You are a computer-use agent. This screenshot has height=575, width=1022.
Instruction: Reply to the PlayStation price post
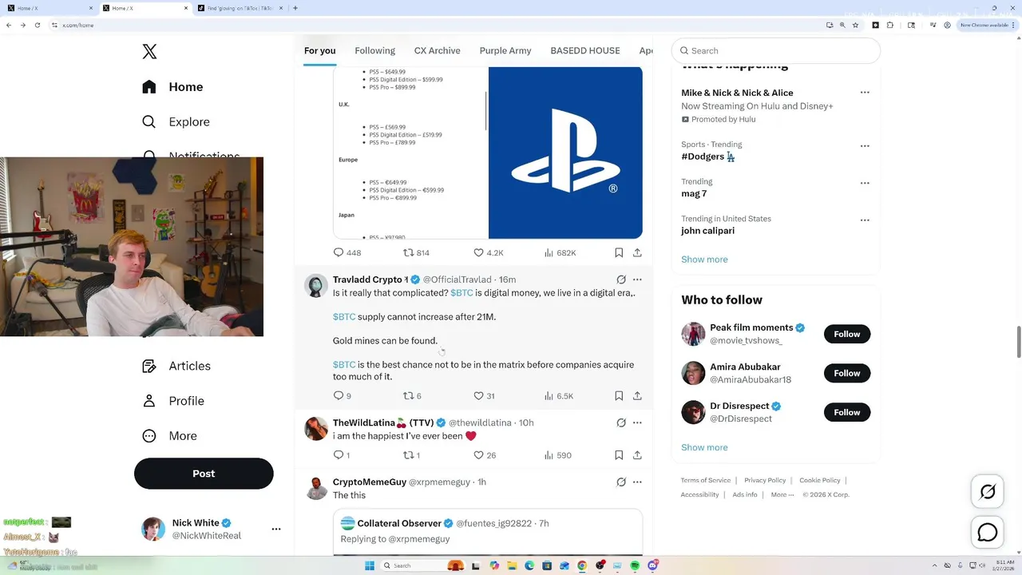(347, 252)
